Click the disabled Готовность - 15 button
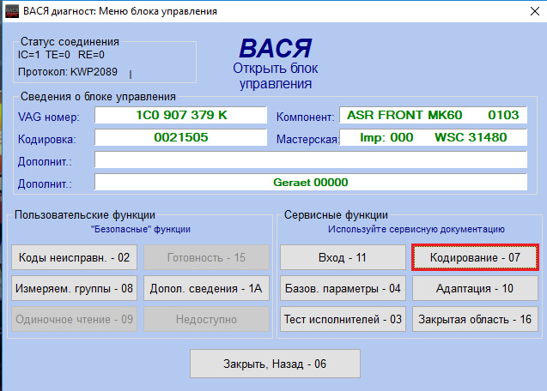This screenshot has width=547, height=391. [x=206, y=257]
